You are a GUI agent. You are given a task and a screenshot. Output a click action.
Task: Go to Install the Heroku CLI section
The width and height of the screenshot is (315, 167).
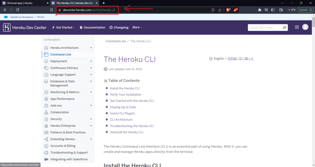click(x=125, y=88)
